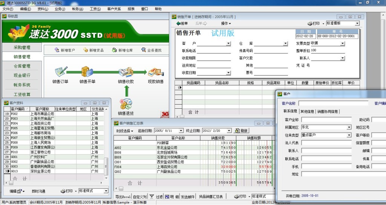Open the 业务(J) menu

60,9
